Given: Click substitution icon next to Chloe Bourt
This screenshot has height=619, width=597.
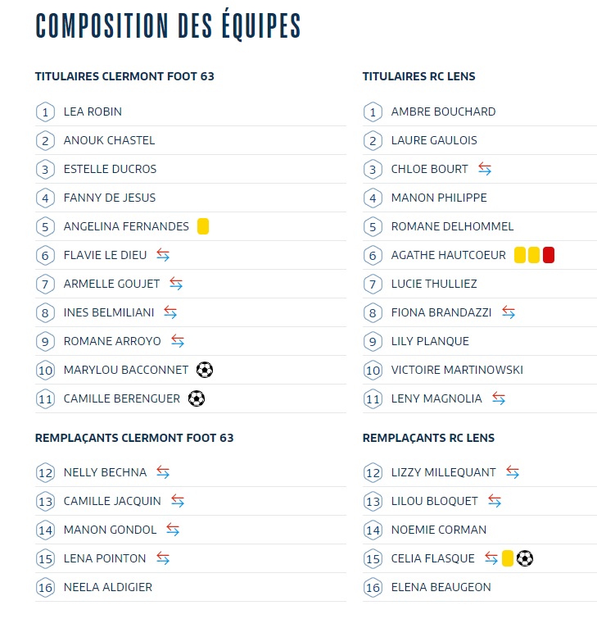Looking at the screenshot, I should [x=485, y=169].
